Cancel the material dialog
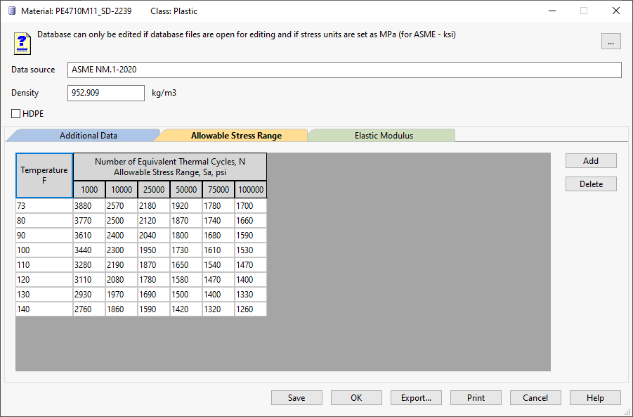633x417 pixels. (535, 398)
